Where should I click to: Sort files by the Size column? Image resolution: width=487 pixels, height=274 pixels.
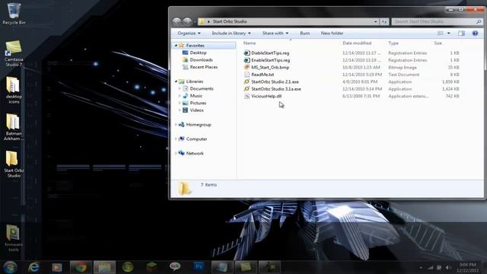point(438,43)
